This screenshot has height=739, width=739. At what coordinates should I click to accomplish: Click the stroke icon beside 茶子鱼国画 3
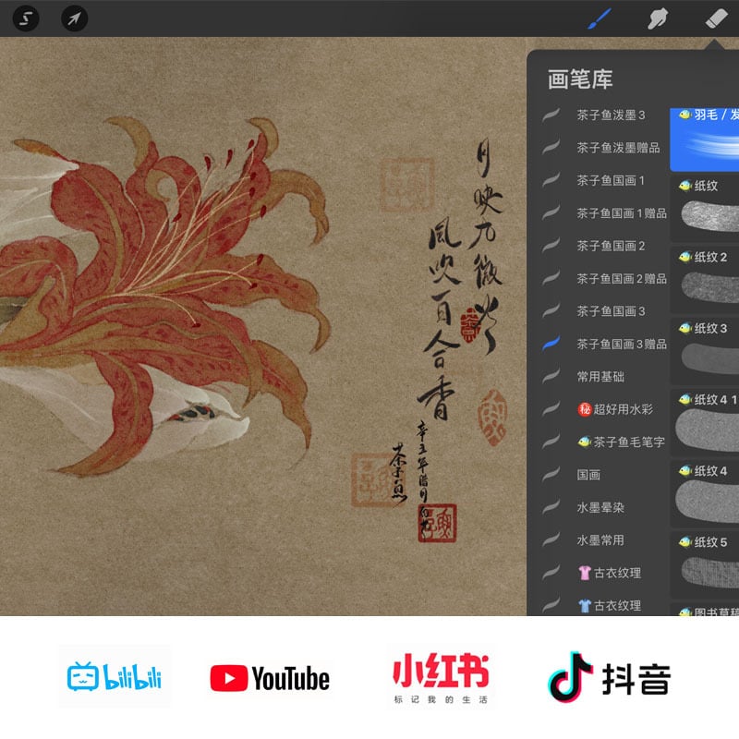[x=551, y=311]
